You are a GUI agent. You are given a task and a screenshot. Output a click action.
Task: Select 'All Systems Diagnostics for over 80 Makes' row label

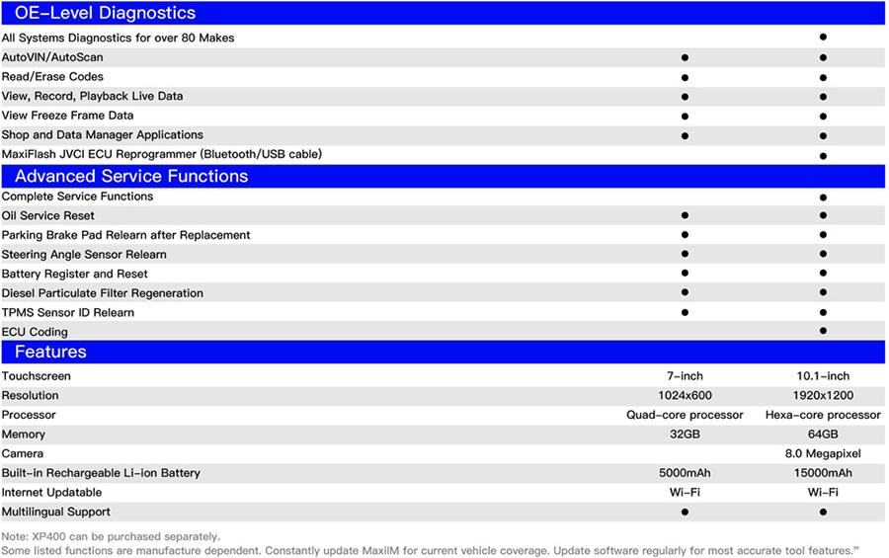point(118,38)
